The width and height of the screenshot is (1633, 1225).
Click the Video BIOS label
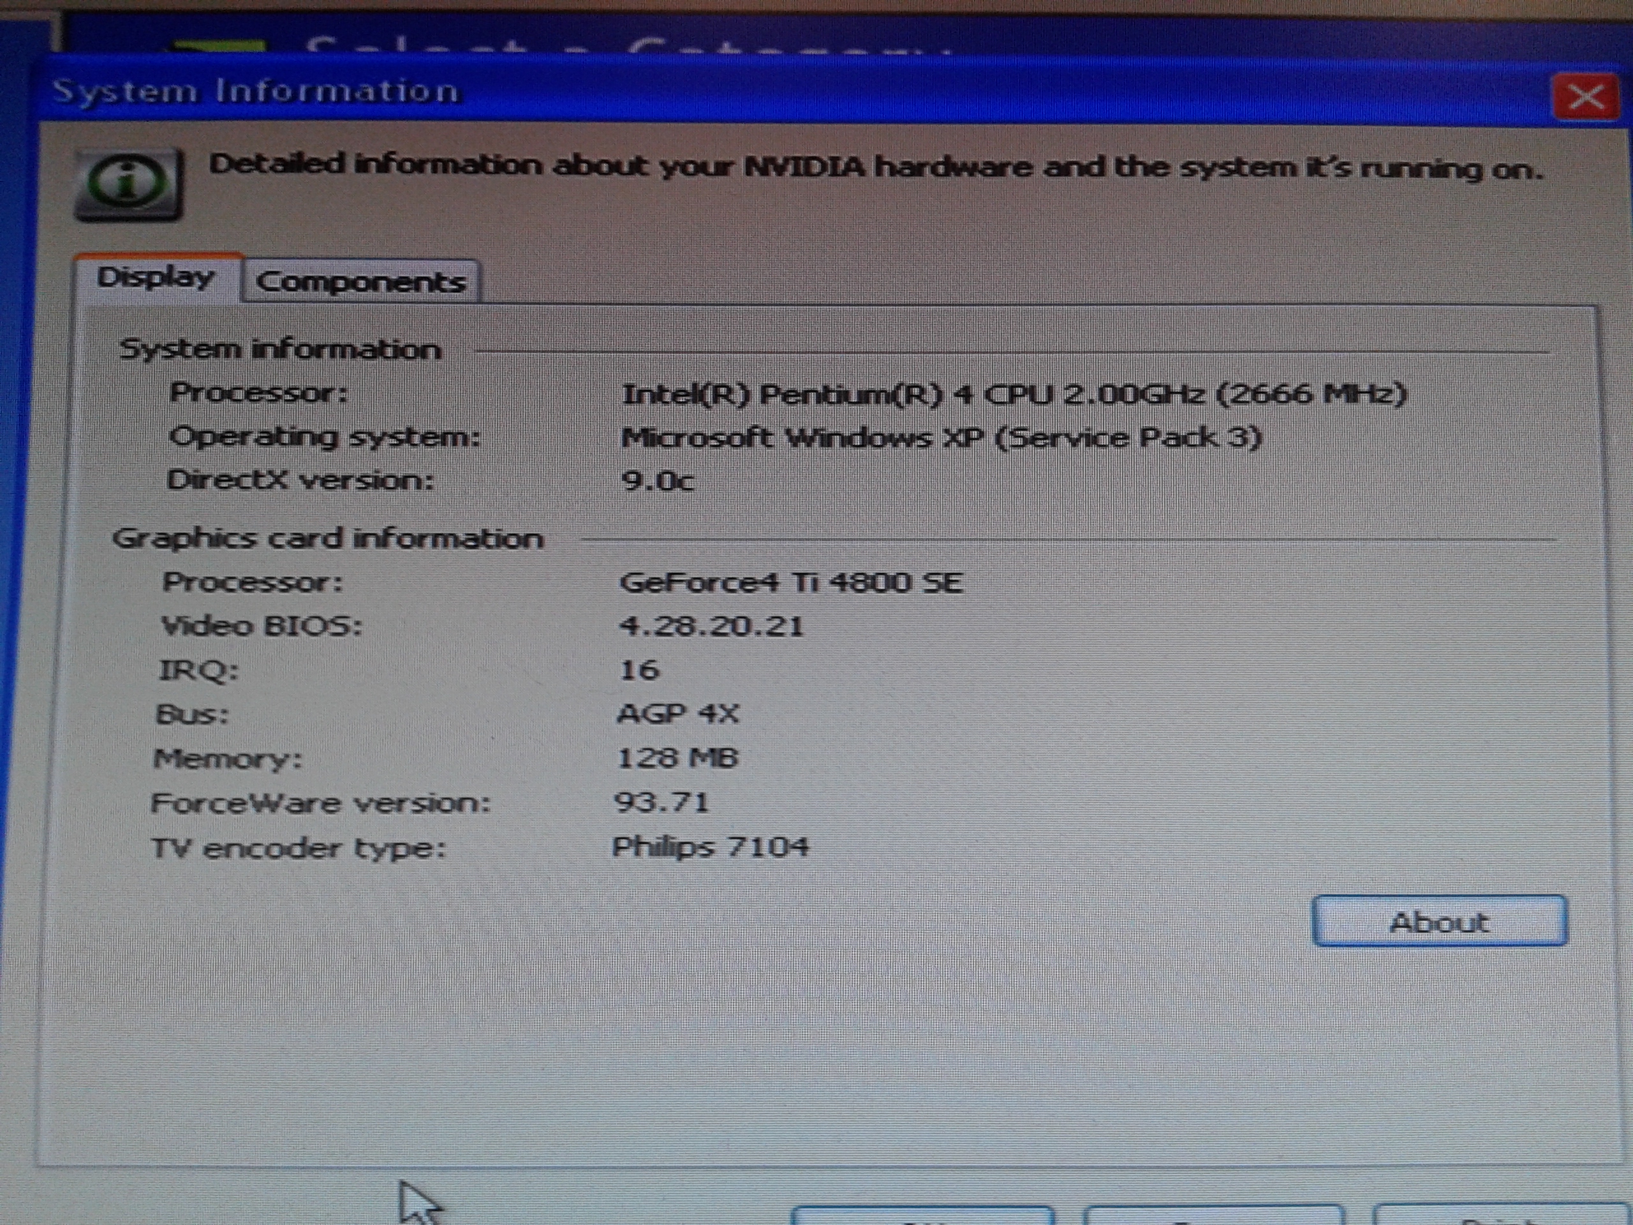[x=262, y=626]
